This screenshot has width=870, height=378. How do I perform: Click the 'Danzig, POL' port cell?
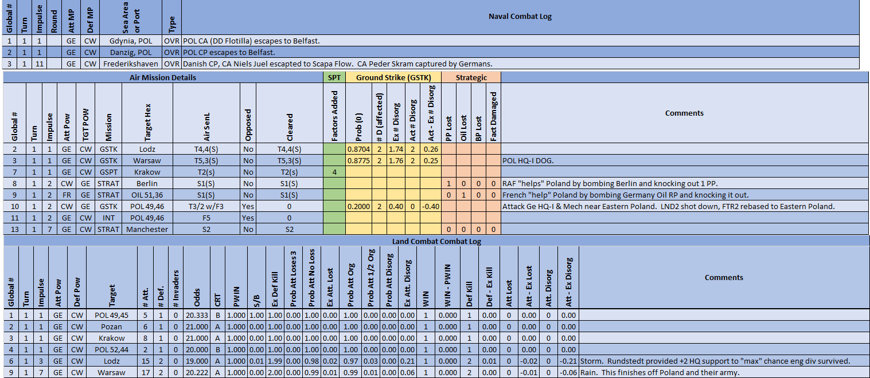click(x=130, y=52)
